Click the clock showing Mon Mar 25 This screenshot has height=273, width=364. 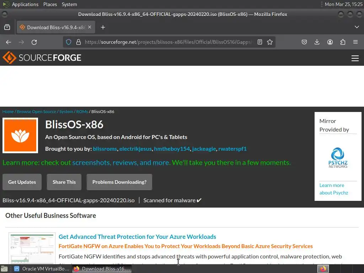coord(343,4)
